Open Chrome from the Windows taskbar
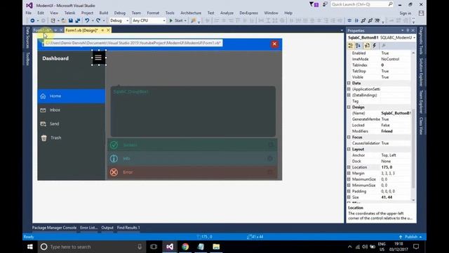Viewport: 449px width, 253px height. point(185,247)
